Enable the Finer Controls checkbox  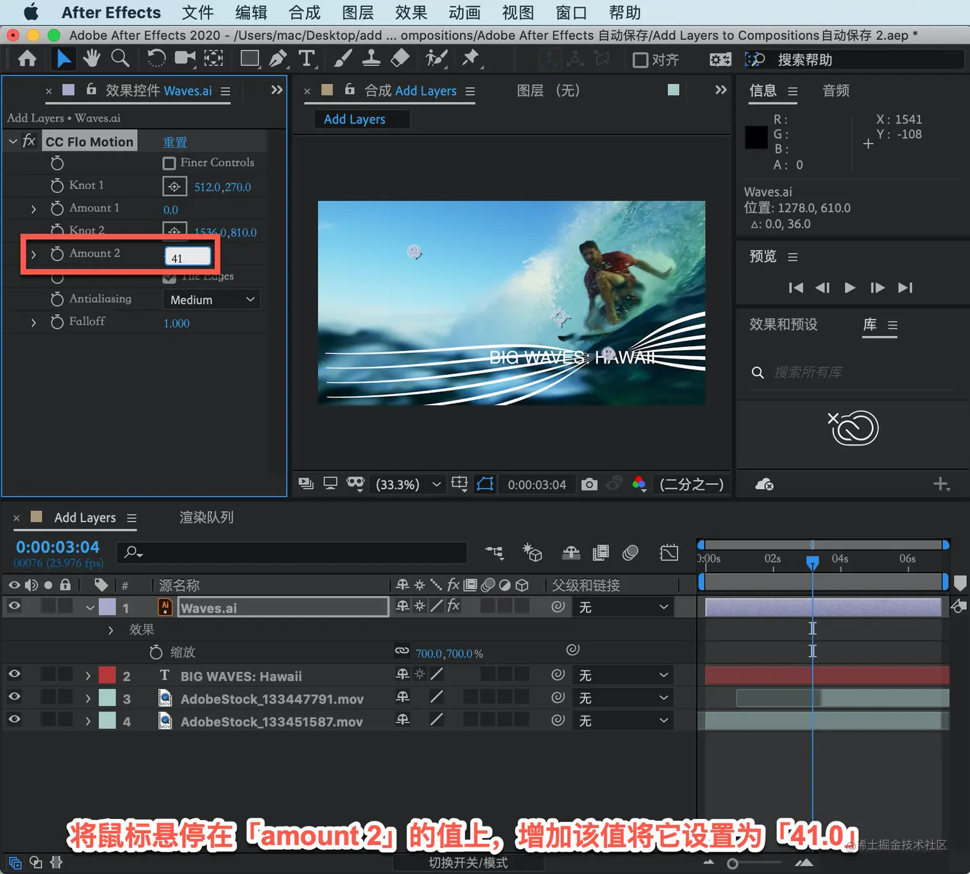pos(169,164)
